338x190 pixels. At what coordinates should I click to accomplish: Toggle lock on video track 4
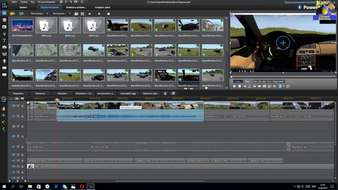22,167
